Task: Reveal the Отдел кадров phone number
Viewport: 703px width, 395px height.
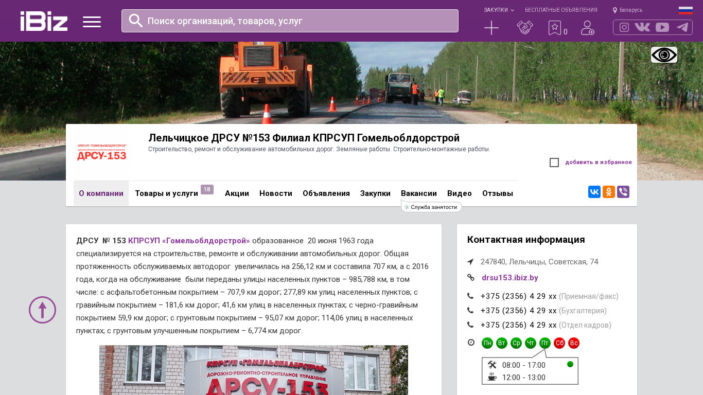Action: [x=519, y=325]
